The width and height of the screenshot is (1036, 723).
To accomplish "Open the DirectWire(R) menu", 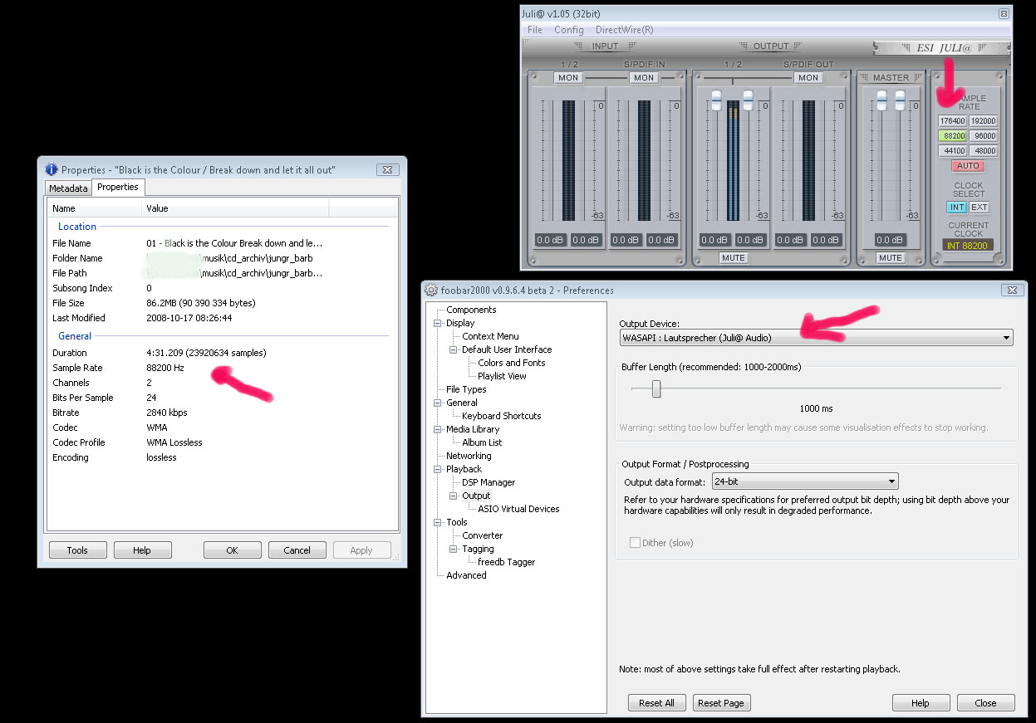I will point(624,30).
